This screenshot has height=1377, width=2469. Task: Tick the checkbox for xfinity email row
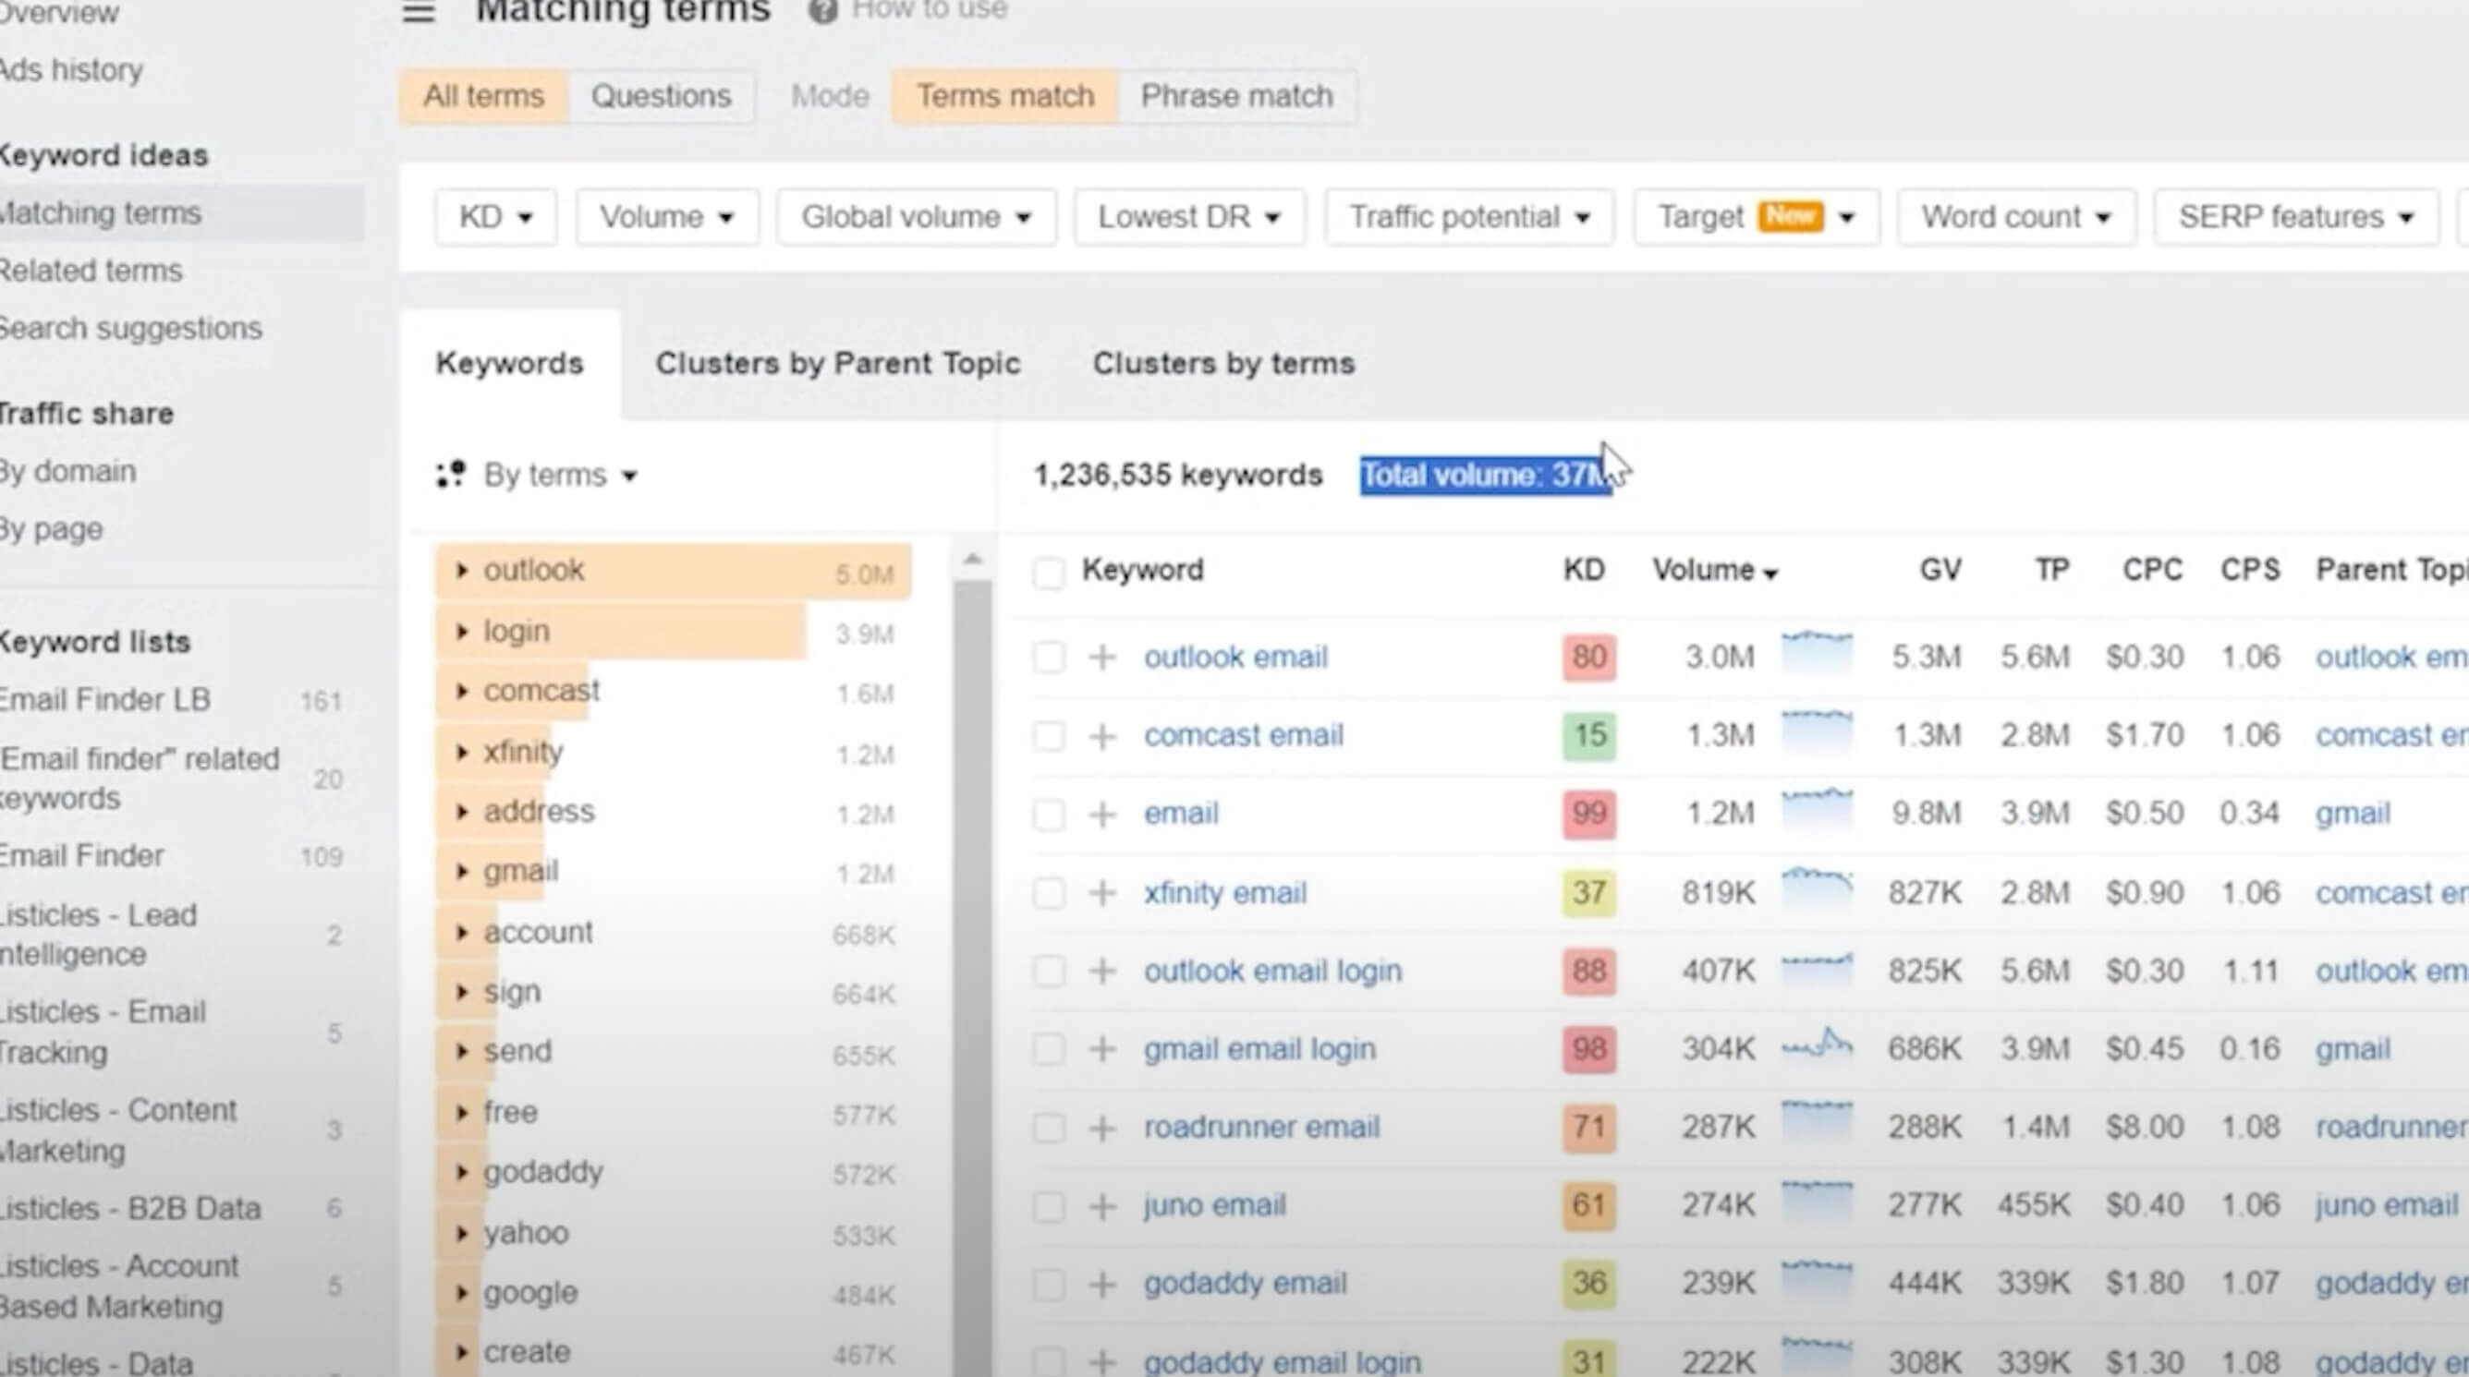click(x=1049, y=893)
